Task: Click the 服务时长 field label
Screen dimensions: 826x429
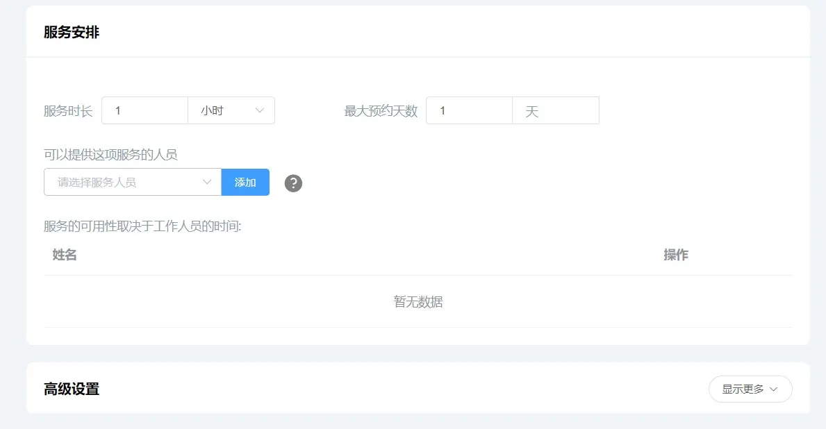Action: pyautogui.click(x=68, y=111)
